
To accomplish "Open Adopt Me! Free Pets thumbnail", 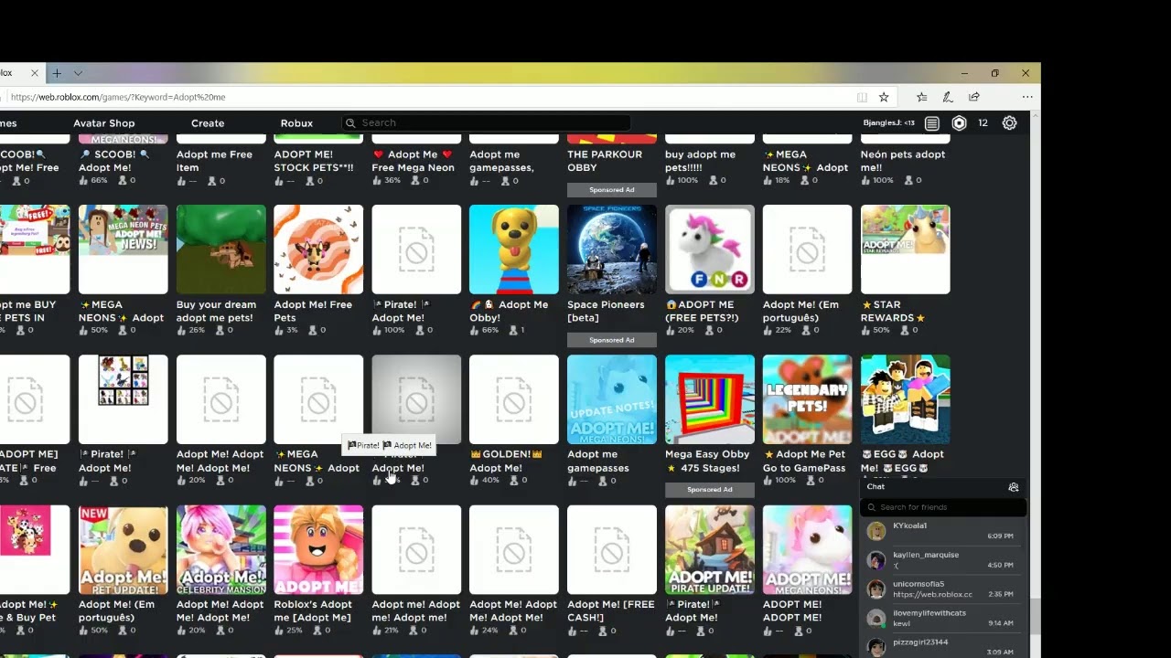I will pos(318,249).
